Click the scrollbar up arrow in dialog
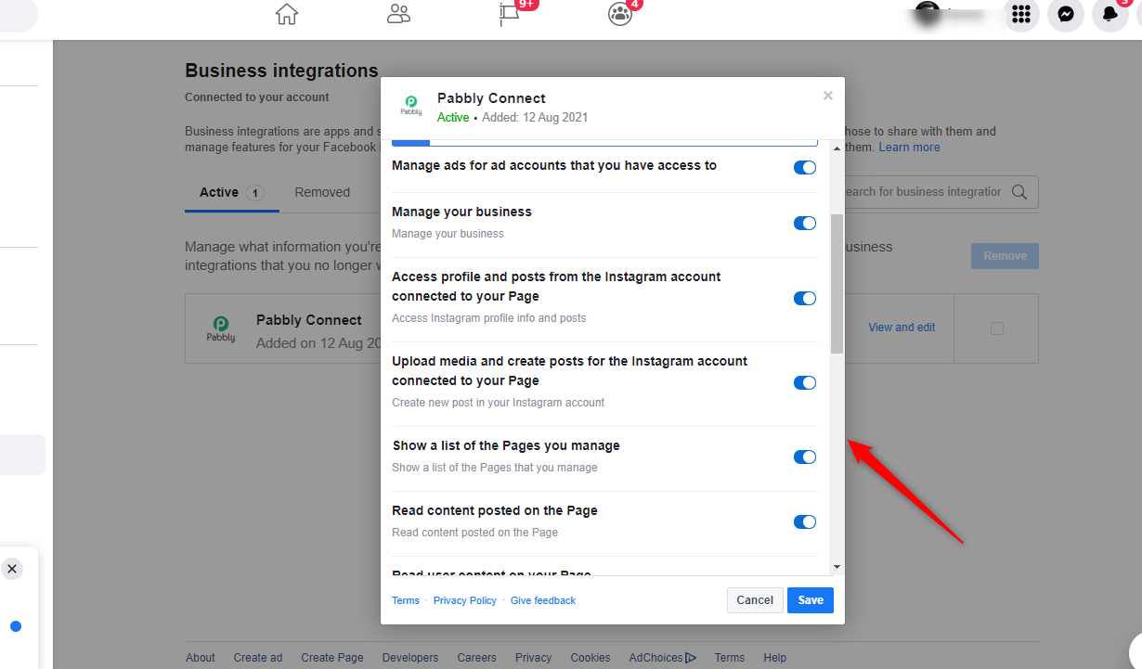Screen dimensions: 1142x669 837,148
